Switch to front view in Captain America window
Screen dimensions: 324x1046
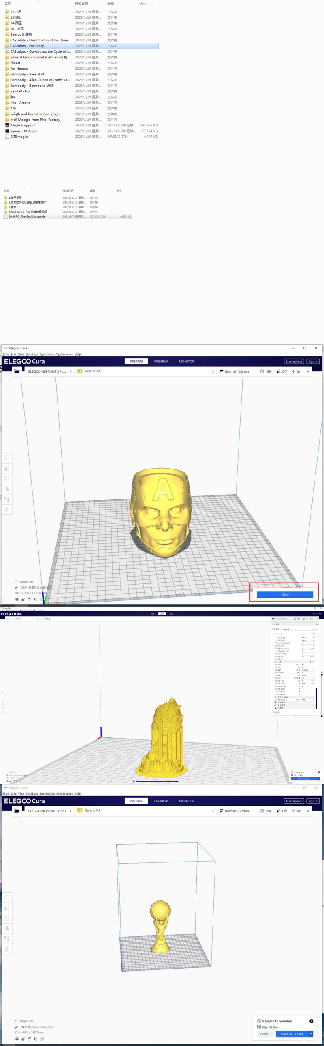point(23,599)
